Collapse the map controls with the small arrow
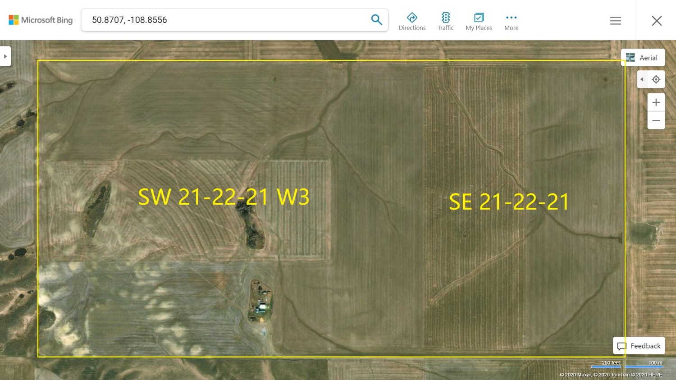This screenshot has height=380, width=676. 642,79
